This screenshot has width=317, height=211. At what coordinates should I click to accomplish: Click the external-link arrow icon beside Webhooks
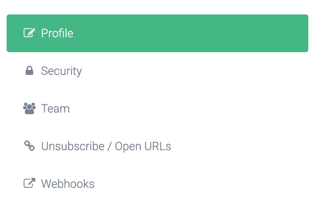(x=29, y=183)
